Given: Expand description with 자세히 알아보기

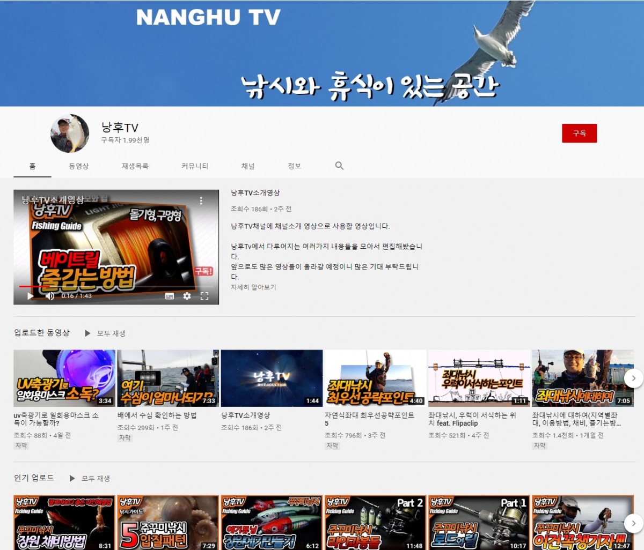Looking at the screenshot, I should [x=253, y=287].
